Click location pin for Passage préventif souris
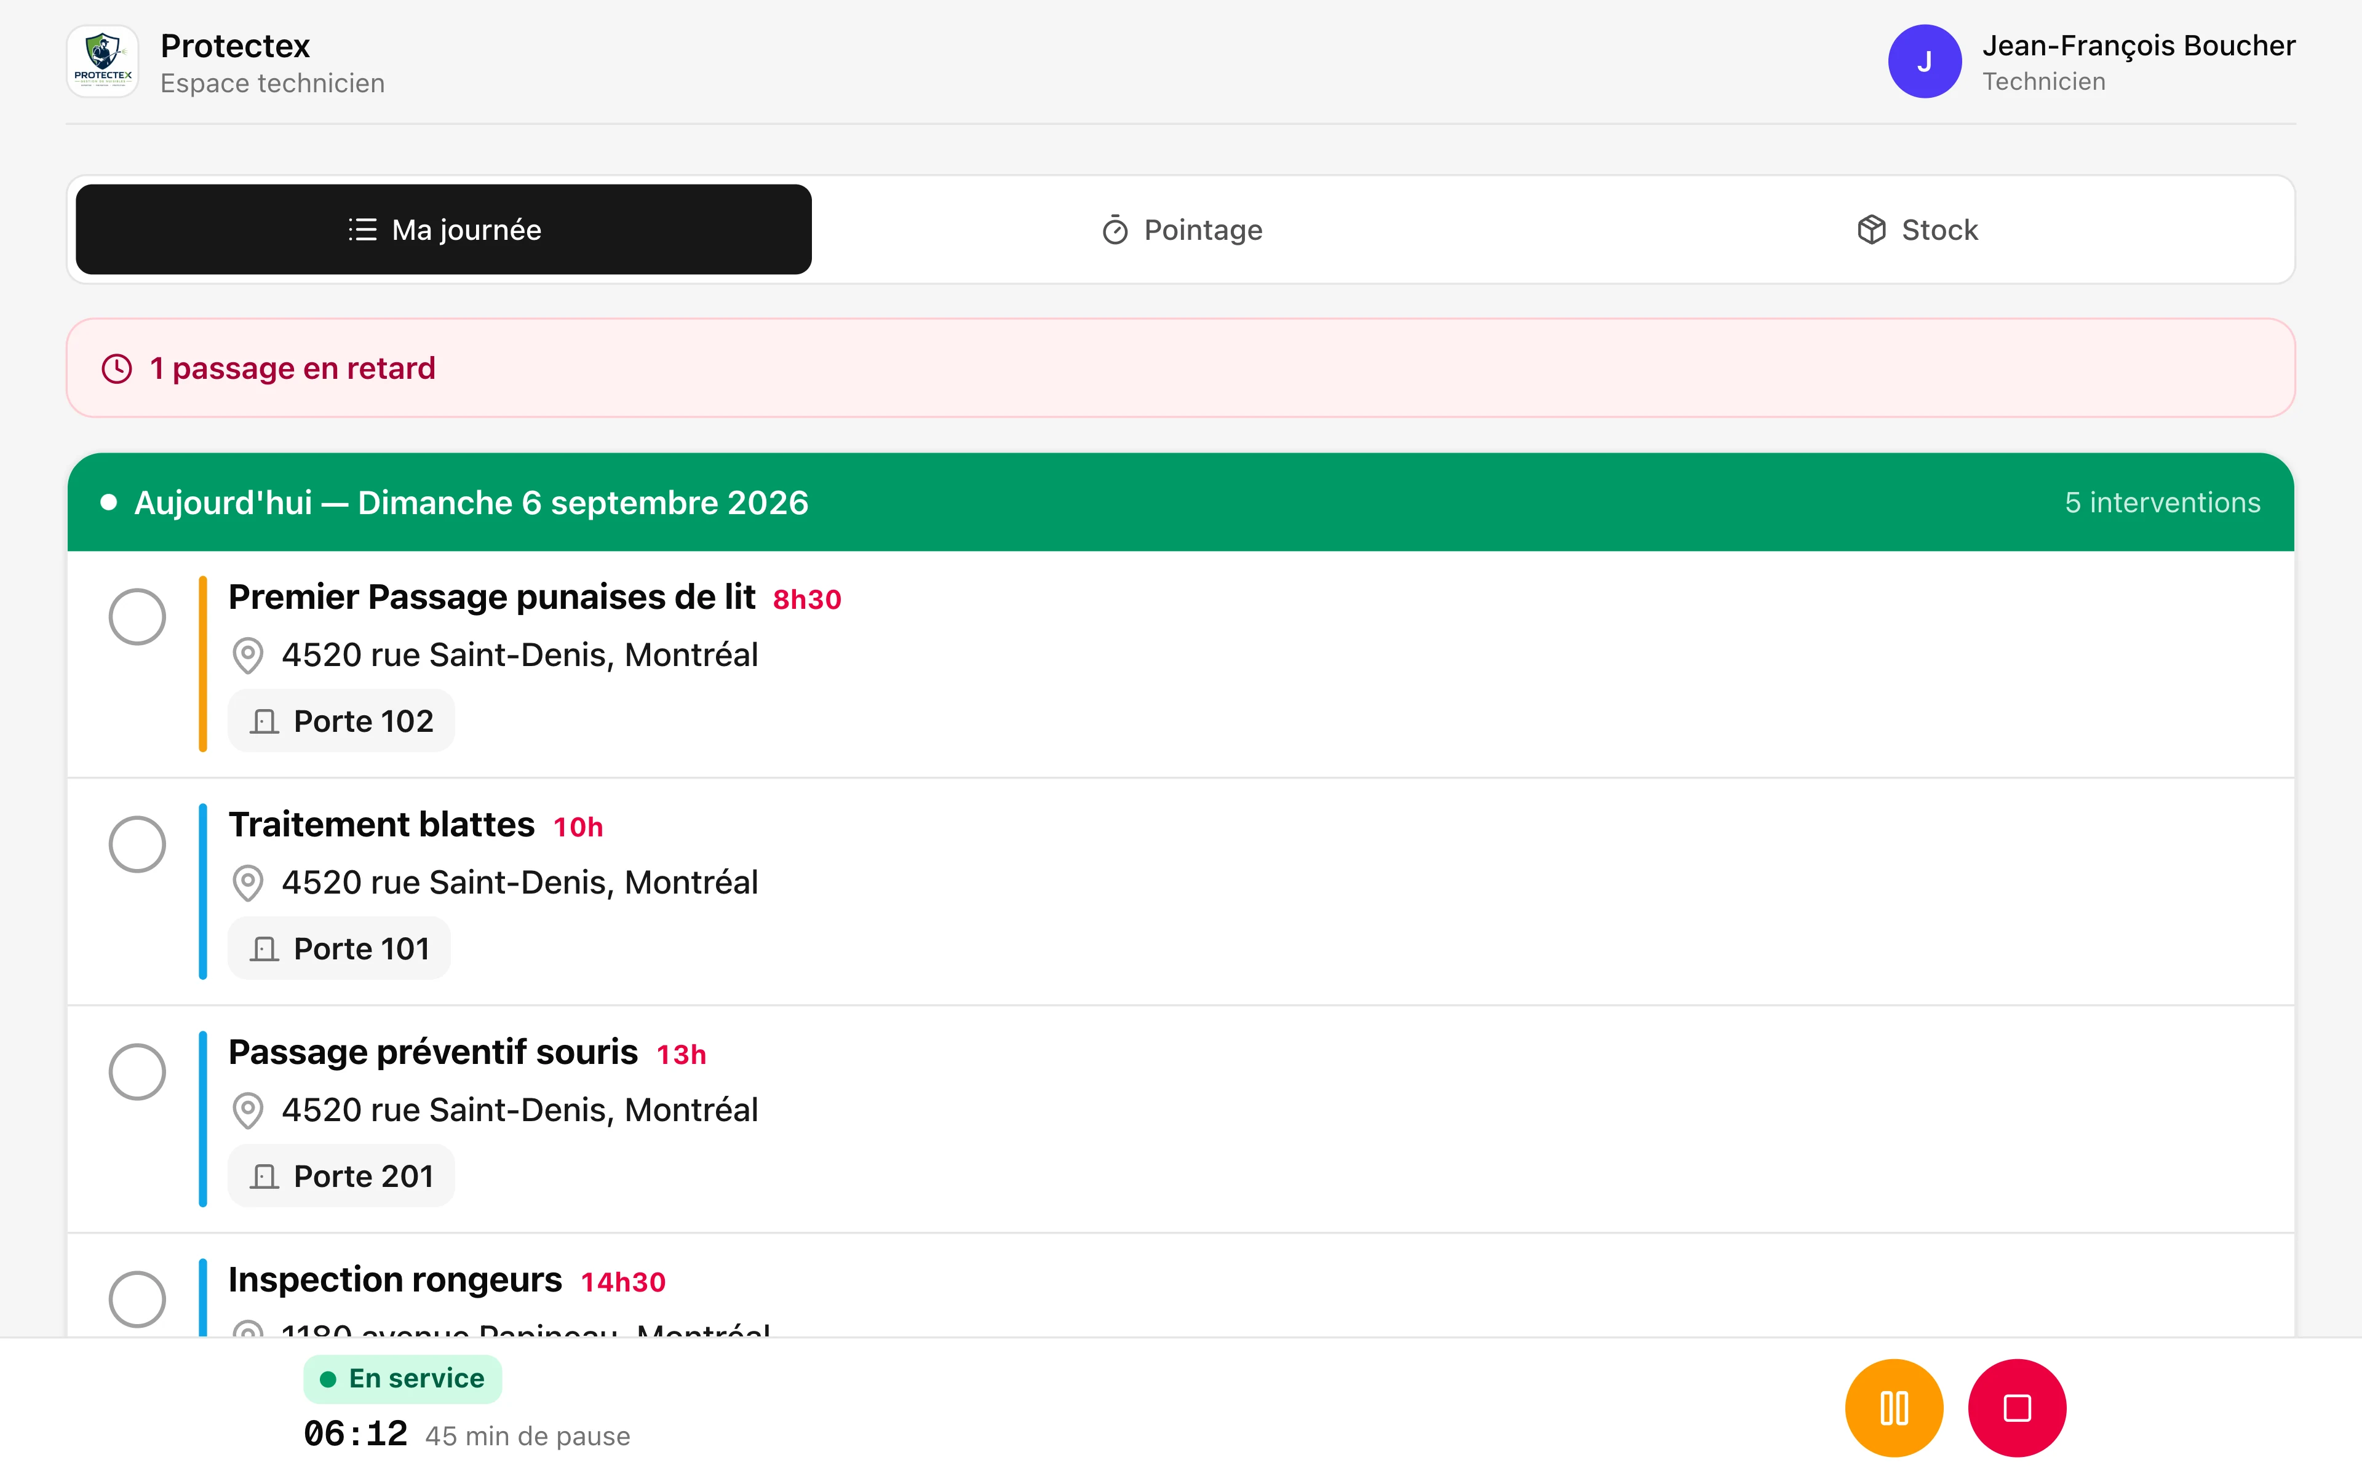The height and width of the screenshot is (1476, 2362). 248,1110
